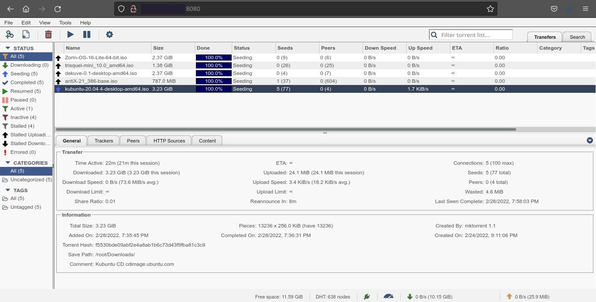The width and height of the screenshot is (596, 302).
Task: Filter by Seeding (5) status
Action: click(x=26, y=74)
